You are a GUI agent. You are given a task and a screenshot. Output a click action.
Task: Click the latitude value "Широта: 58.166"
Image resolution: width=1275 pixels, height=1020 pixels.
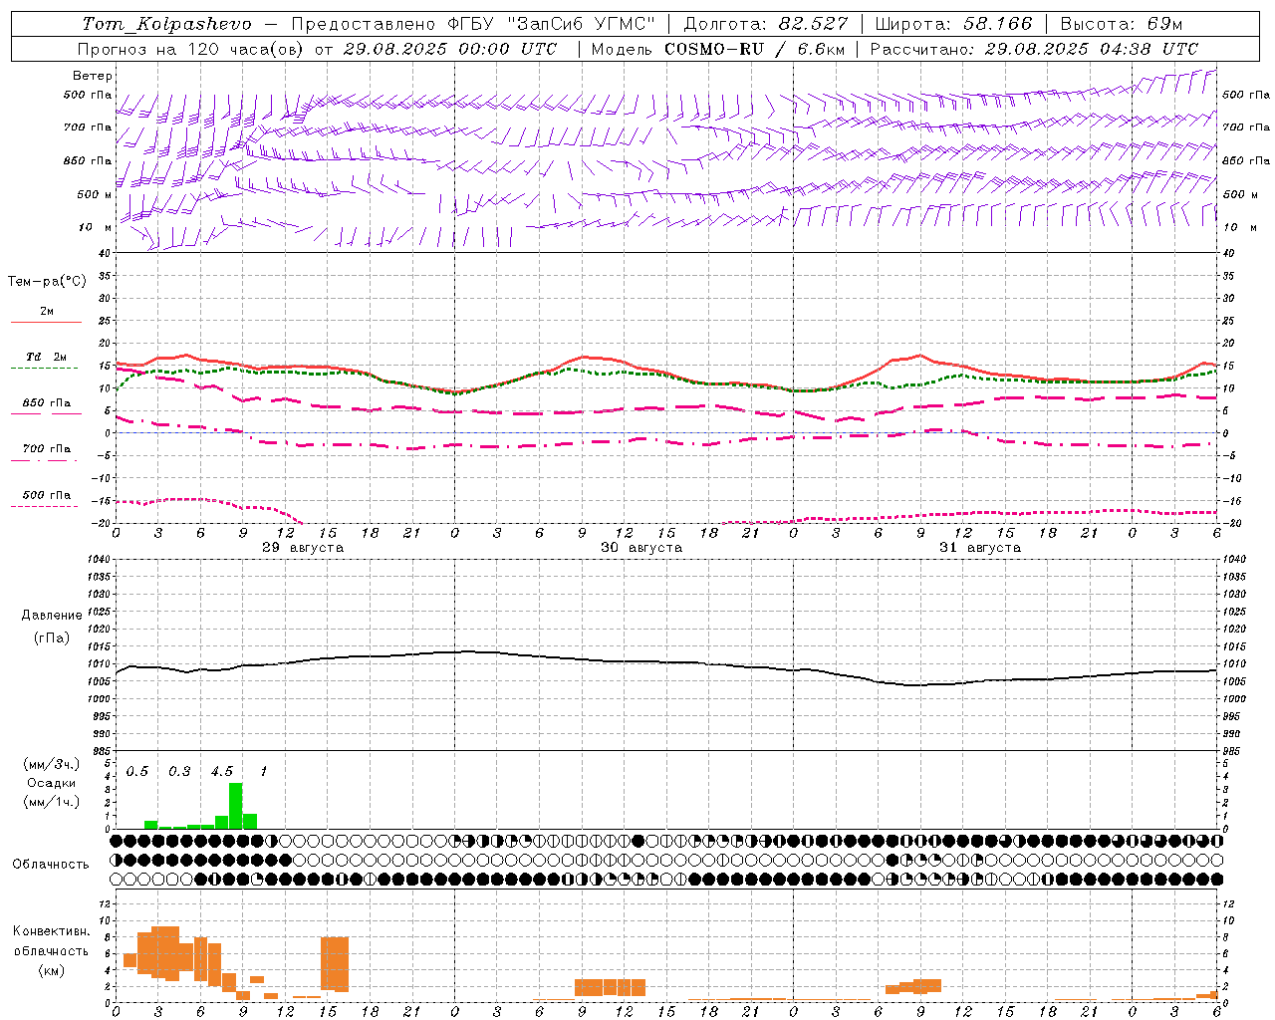(x=954, y=24)
